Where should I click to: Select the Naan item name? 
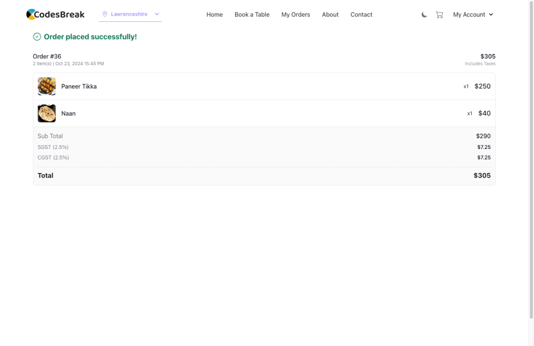pos(68,114)
